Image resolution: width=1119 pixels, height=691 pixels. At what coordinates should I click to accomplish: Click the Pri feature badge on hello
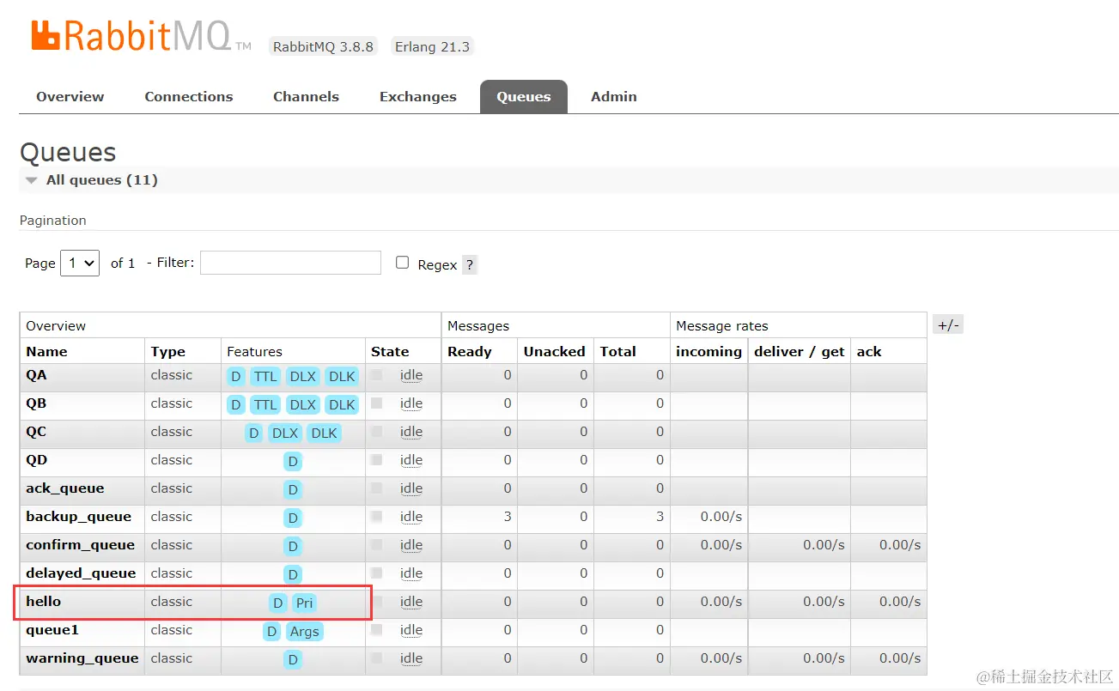point(304,603)
